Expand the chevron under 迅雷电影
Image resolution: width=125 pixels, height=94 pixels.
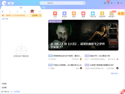pyautogui.click(x=102, y=18)
